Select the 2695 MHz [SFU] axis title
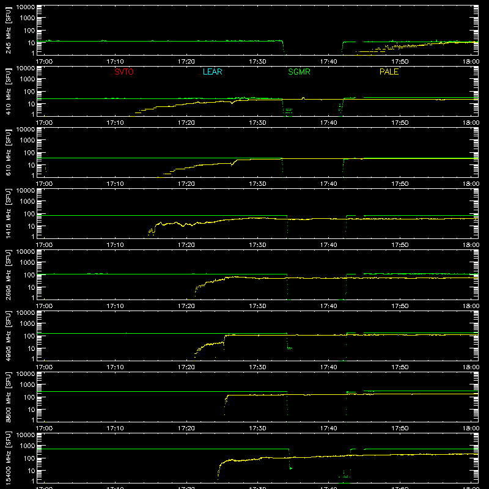Image resolution: width=489 pixels, height=489 pixels. [x=9, y=274]
